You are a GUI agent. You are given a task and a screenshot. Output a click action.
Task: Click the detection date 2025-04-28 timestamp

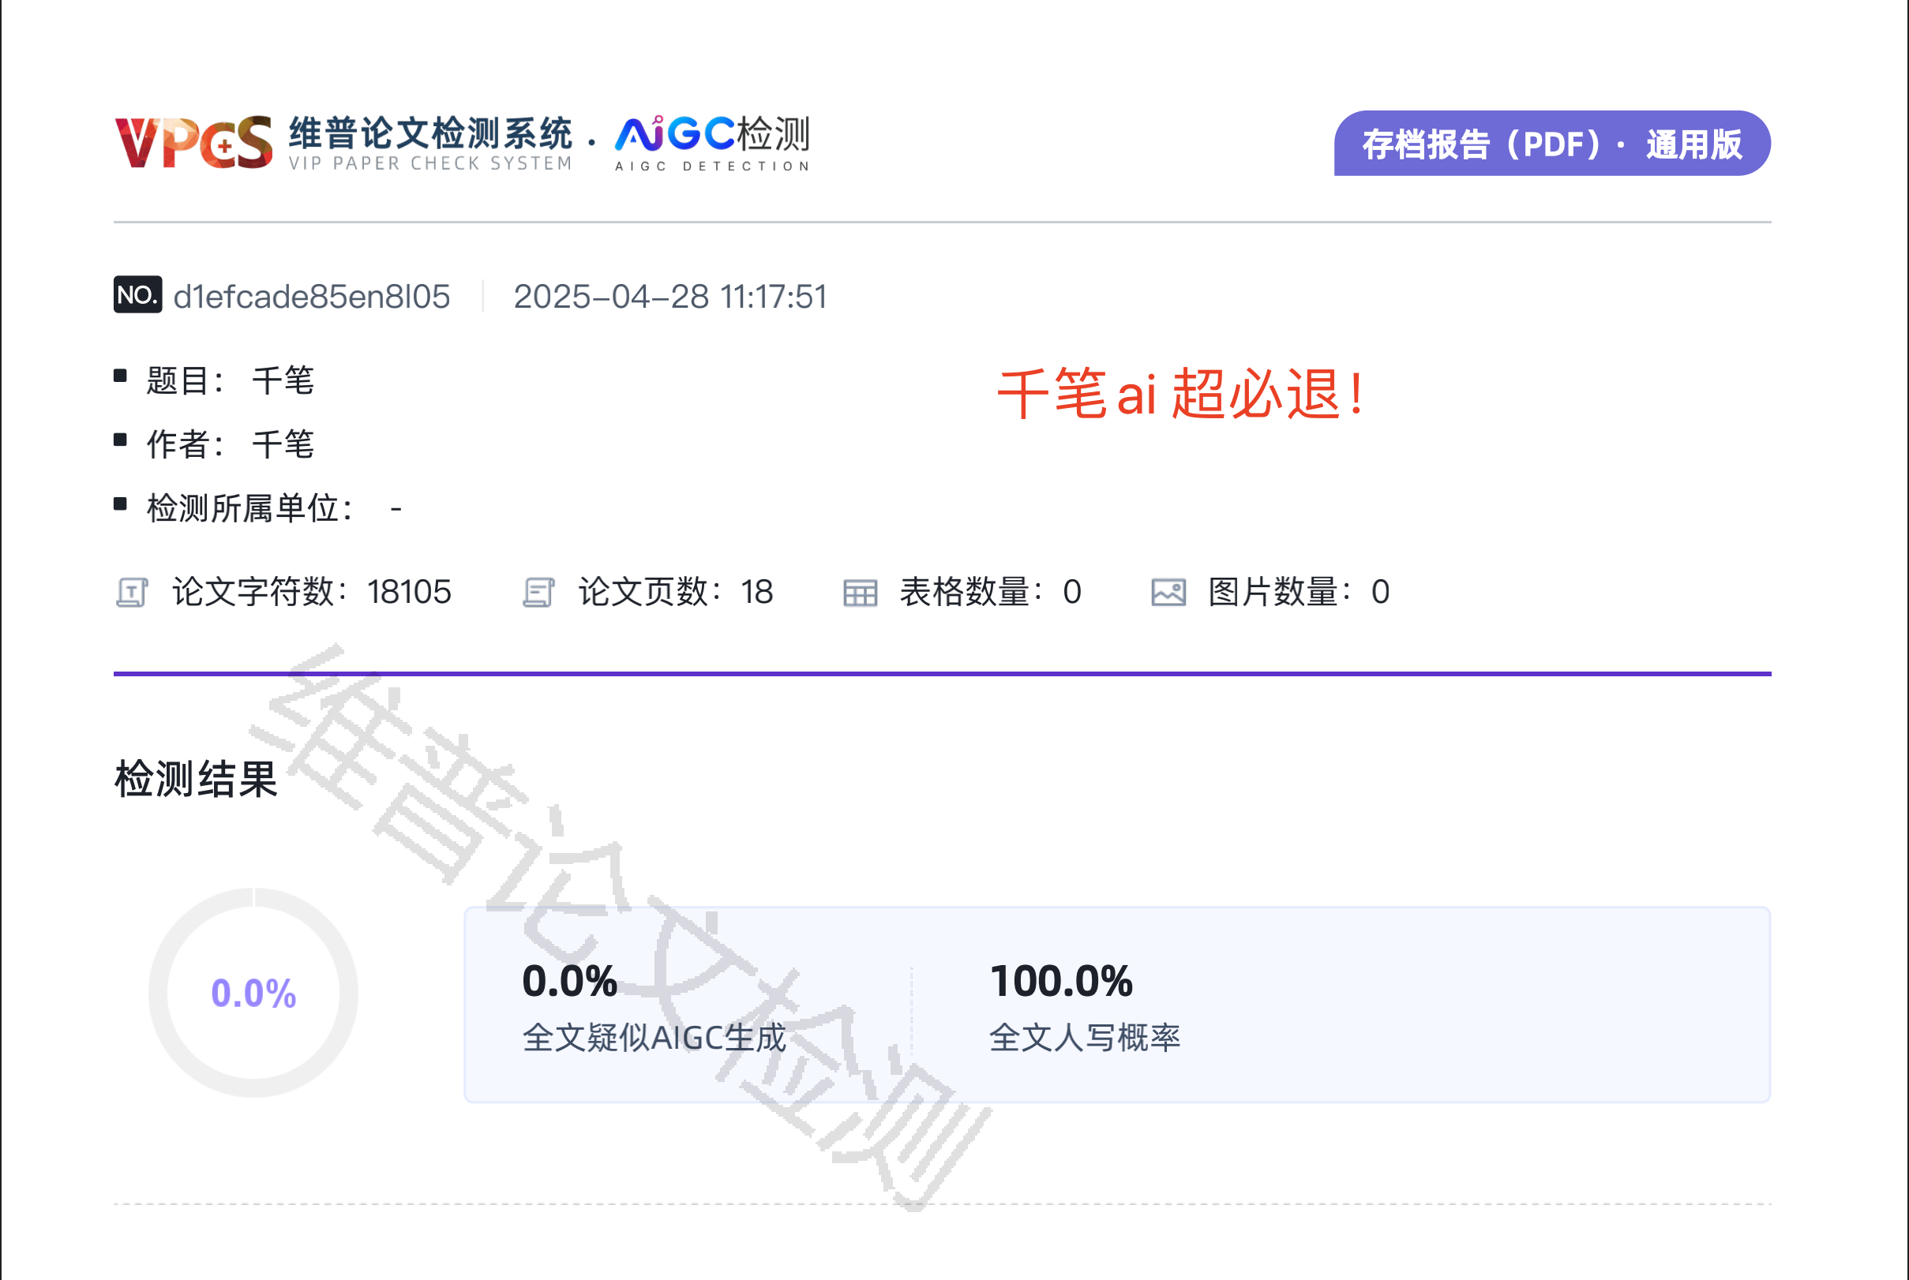tap(669, 297)
